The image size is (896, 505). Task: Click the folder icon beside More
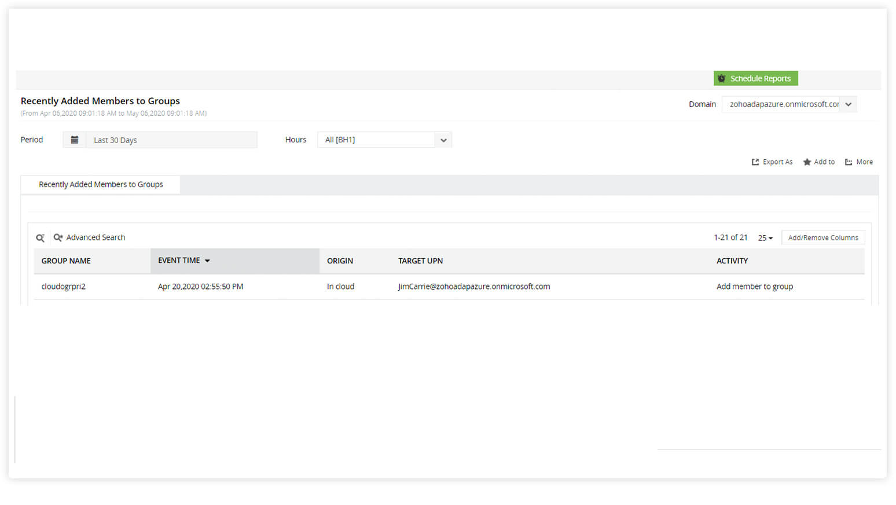pos(848,162)
